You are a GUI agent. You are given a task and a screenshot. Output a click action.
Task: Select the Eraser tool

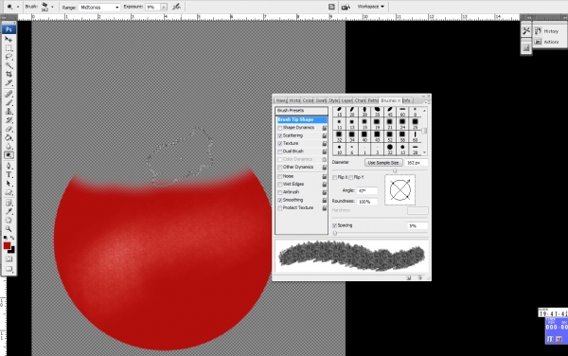pyautogui.click(x=9, y=129)
